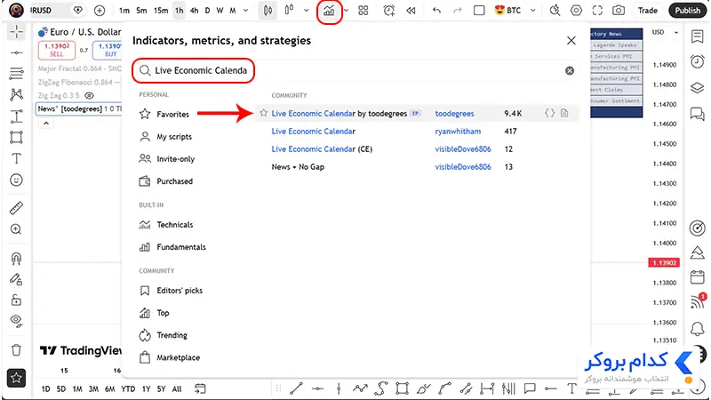
Task: Remove drawings with the trash icon
Action: pos(16,350)
